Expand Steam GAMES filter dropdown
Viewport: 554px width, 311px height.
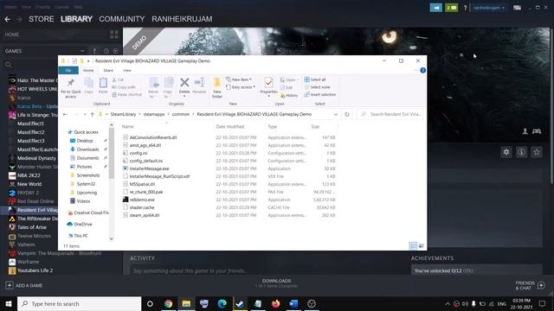[82, 51]
